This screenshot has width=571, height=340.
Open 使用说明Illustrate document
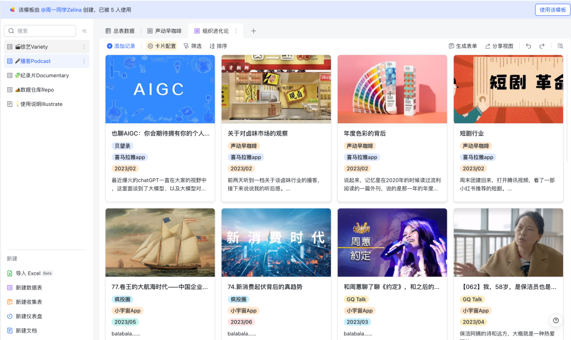click(x=47, y=104)
